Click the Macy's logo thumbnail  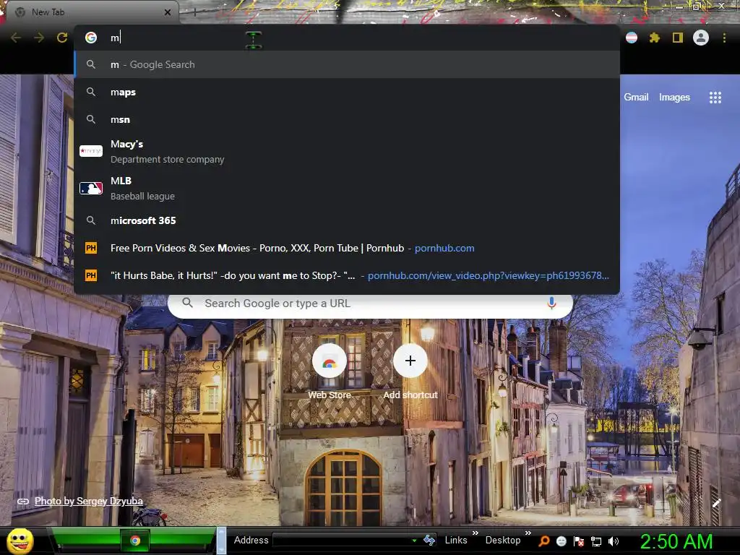(x=91, y=151)
